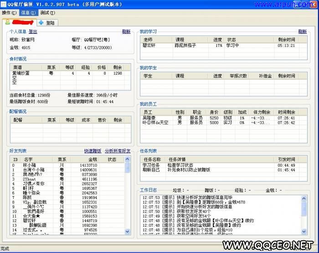Select the 学习任务 task row
319x253 pixels.
tap(223, 165)
